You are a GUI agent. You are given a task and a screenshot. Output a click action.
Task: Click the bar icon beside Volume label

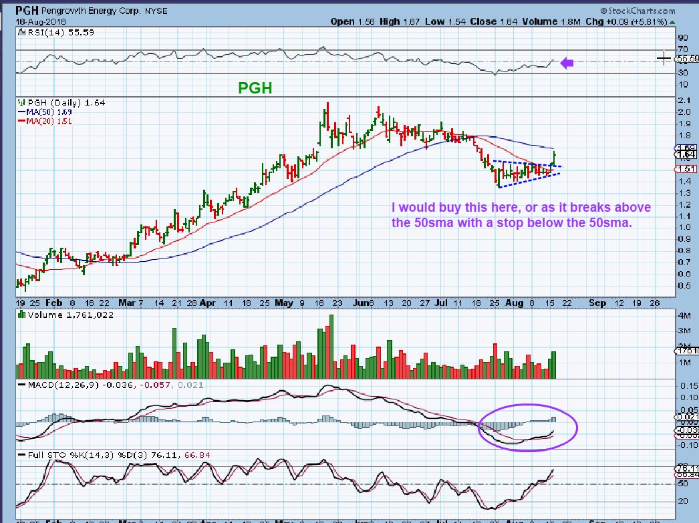click(x=21, y=315)
